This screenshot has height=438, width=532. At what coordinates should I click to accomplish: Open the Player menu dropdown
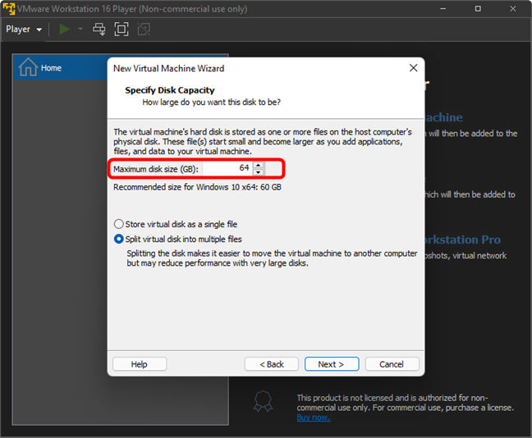24,30
